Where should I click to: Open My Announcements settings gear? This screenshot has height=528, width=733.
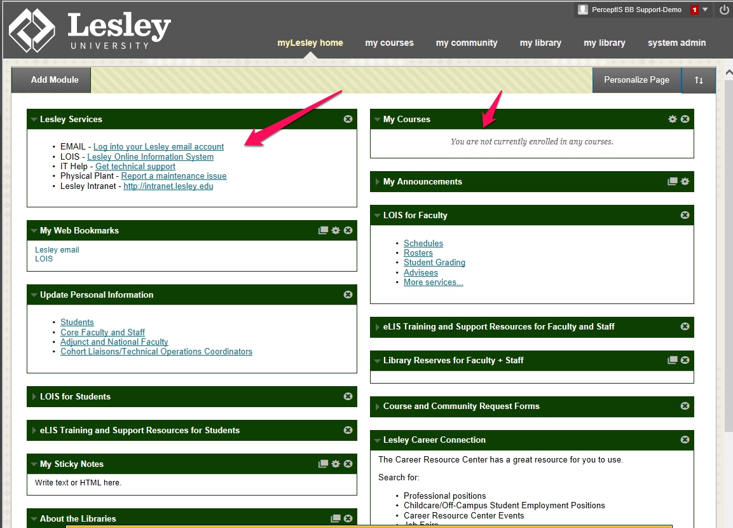[x=685, y=181]
